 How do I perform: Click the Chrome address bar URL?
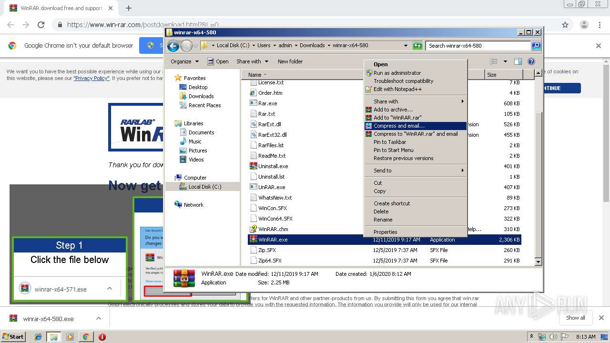[x=143, y=25]
